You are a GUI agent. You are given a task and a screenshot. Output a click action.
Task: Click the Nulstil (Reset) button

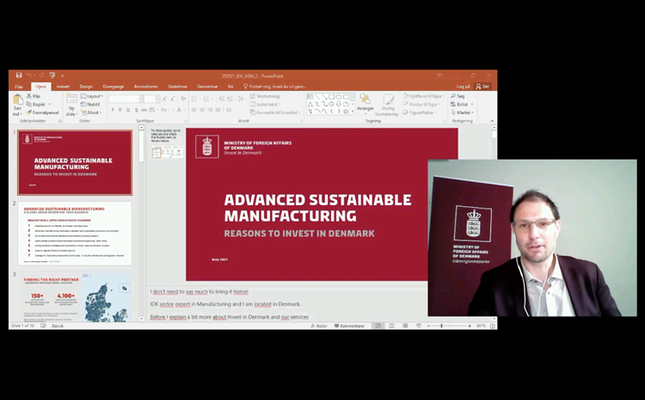pyautogui.click(x=93, y=104)
